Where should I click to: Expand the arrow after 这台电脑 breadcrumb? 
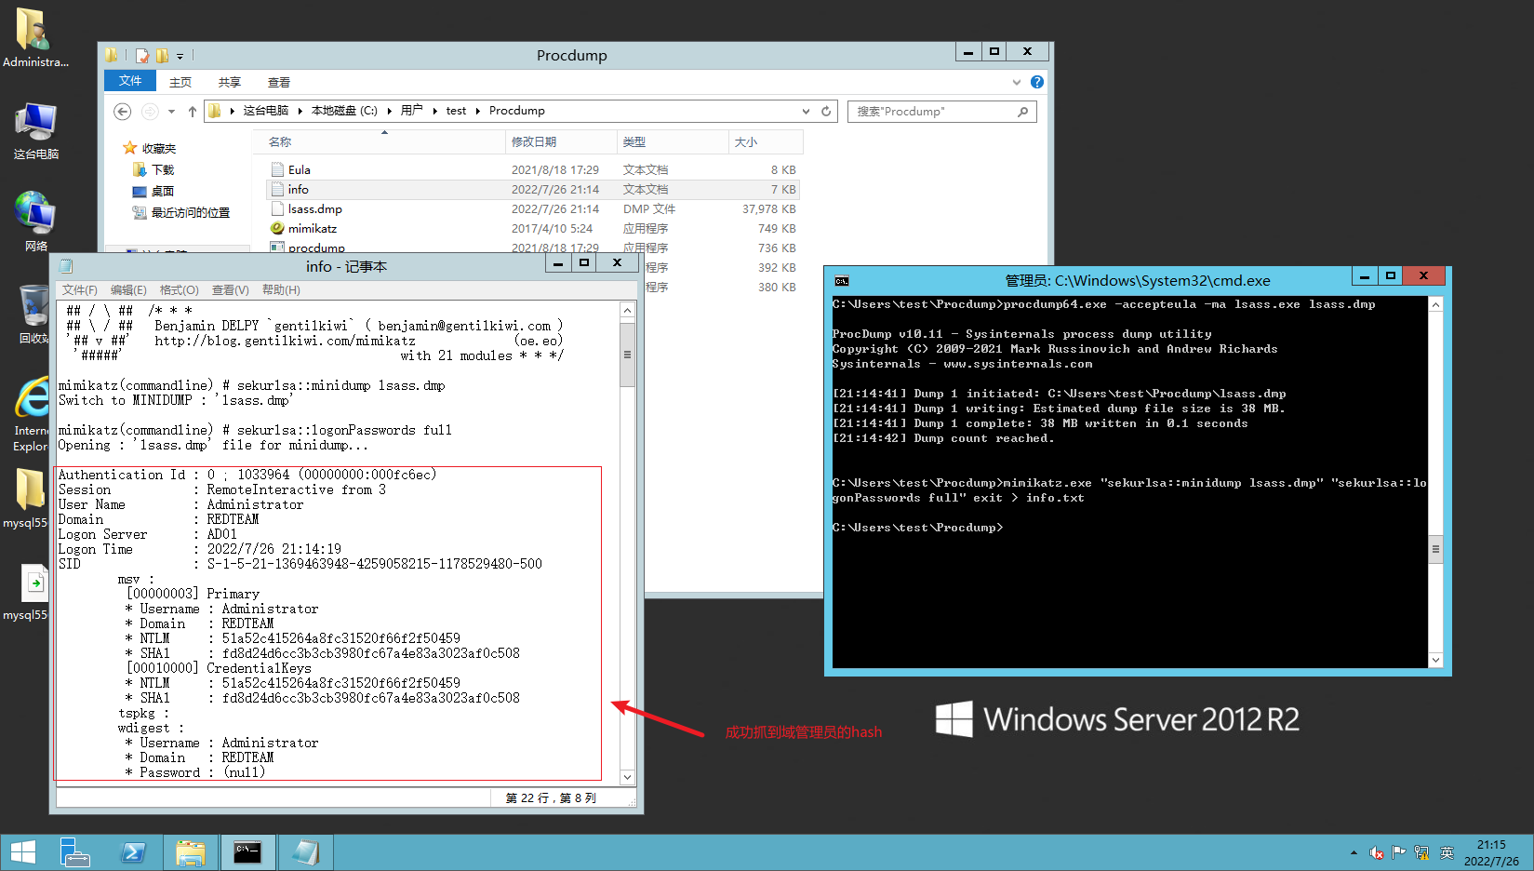300,111
